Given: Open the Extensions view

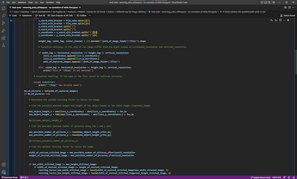Looking at the screenshot, I should point(3,38).
